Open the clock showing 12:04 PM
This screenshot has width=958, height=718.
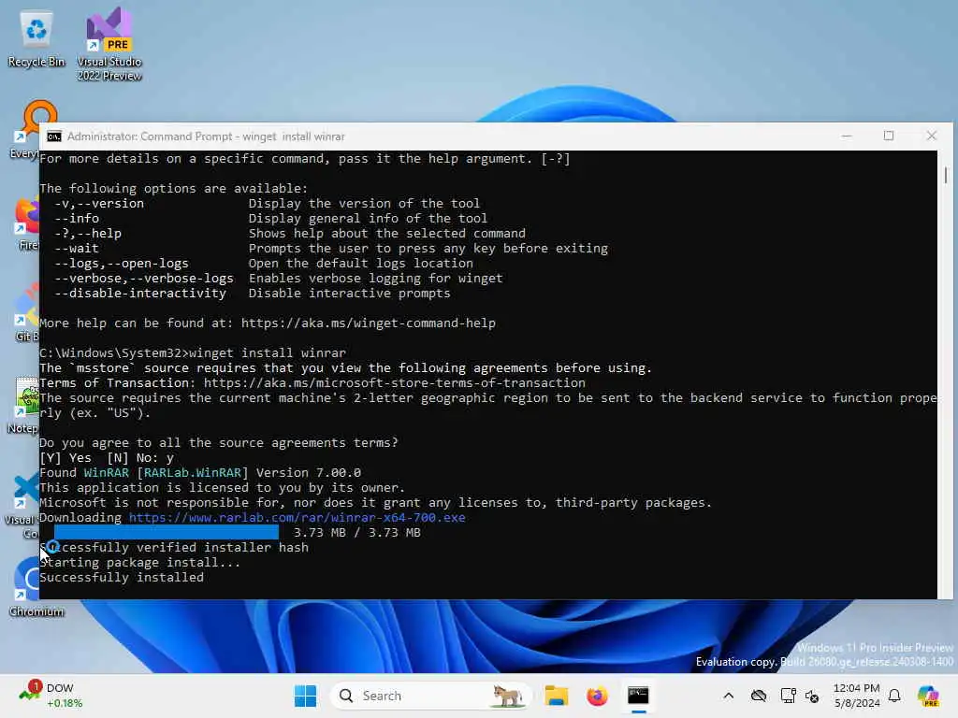coord(857,696)
